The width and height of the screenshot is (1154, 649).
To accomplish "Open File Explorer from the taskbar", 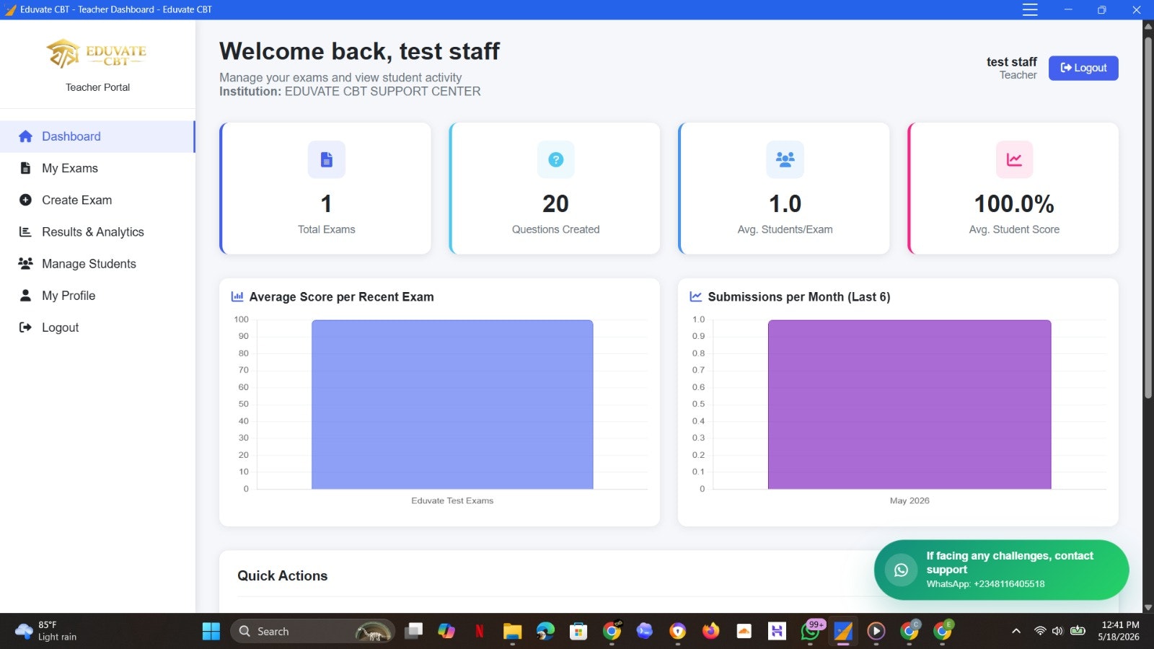I will point(512,631).
